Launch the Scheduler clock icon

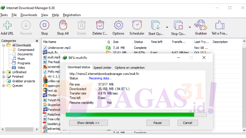(x=137, y=26)
